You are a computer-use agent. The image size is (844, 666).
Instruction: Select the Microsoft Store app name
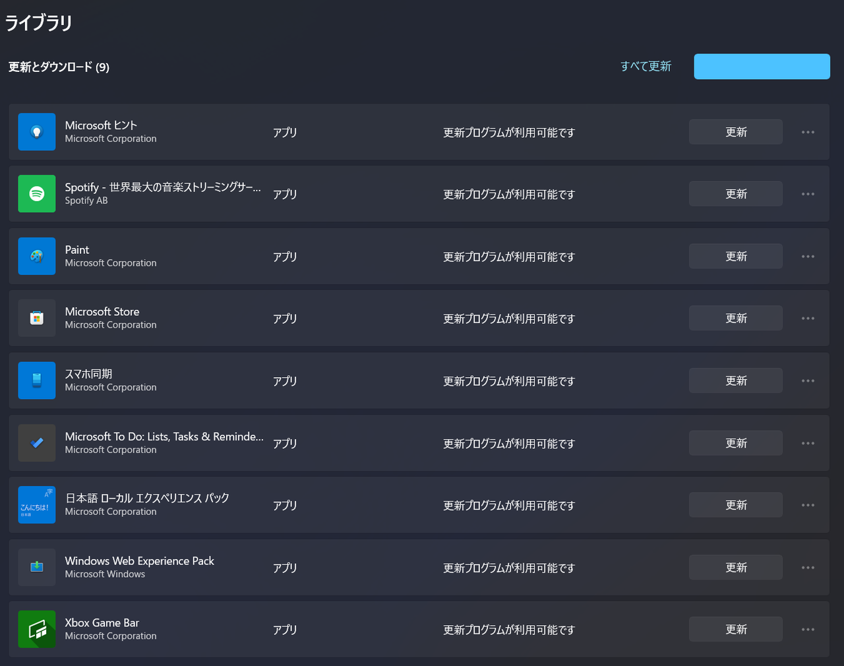coord(102,311)
